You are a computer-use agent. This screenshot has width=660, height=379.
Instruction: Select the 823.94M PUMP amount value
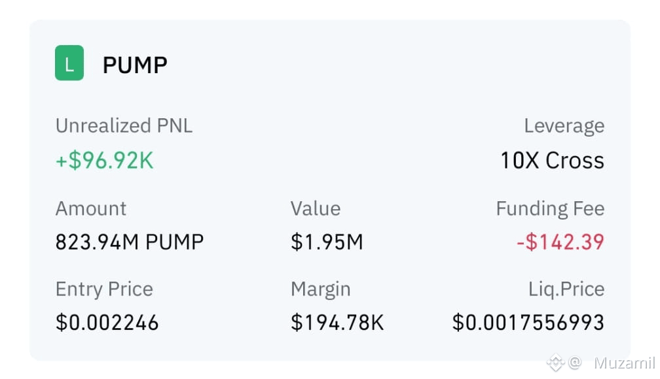(x=130, y=242)
